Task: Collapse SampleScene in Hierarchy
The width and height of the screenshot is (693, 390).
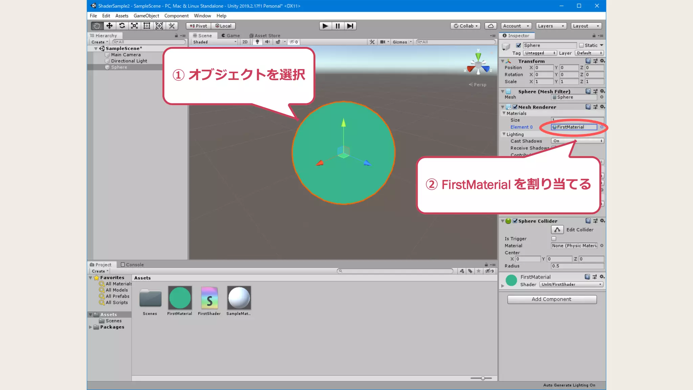Action: 96,48
